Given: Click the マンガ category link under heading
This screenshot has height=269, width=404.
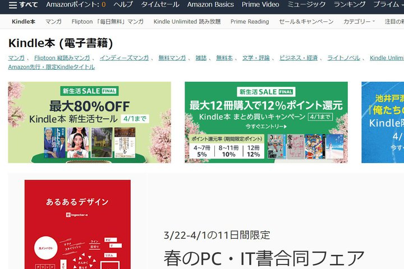Looking at the screenshot, I should click(16, 58).
